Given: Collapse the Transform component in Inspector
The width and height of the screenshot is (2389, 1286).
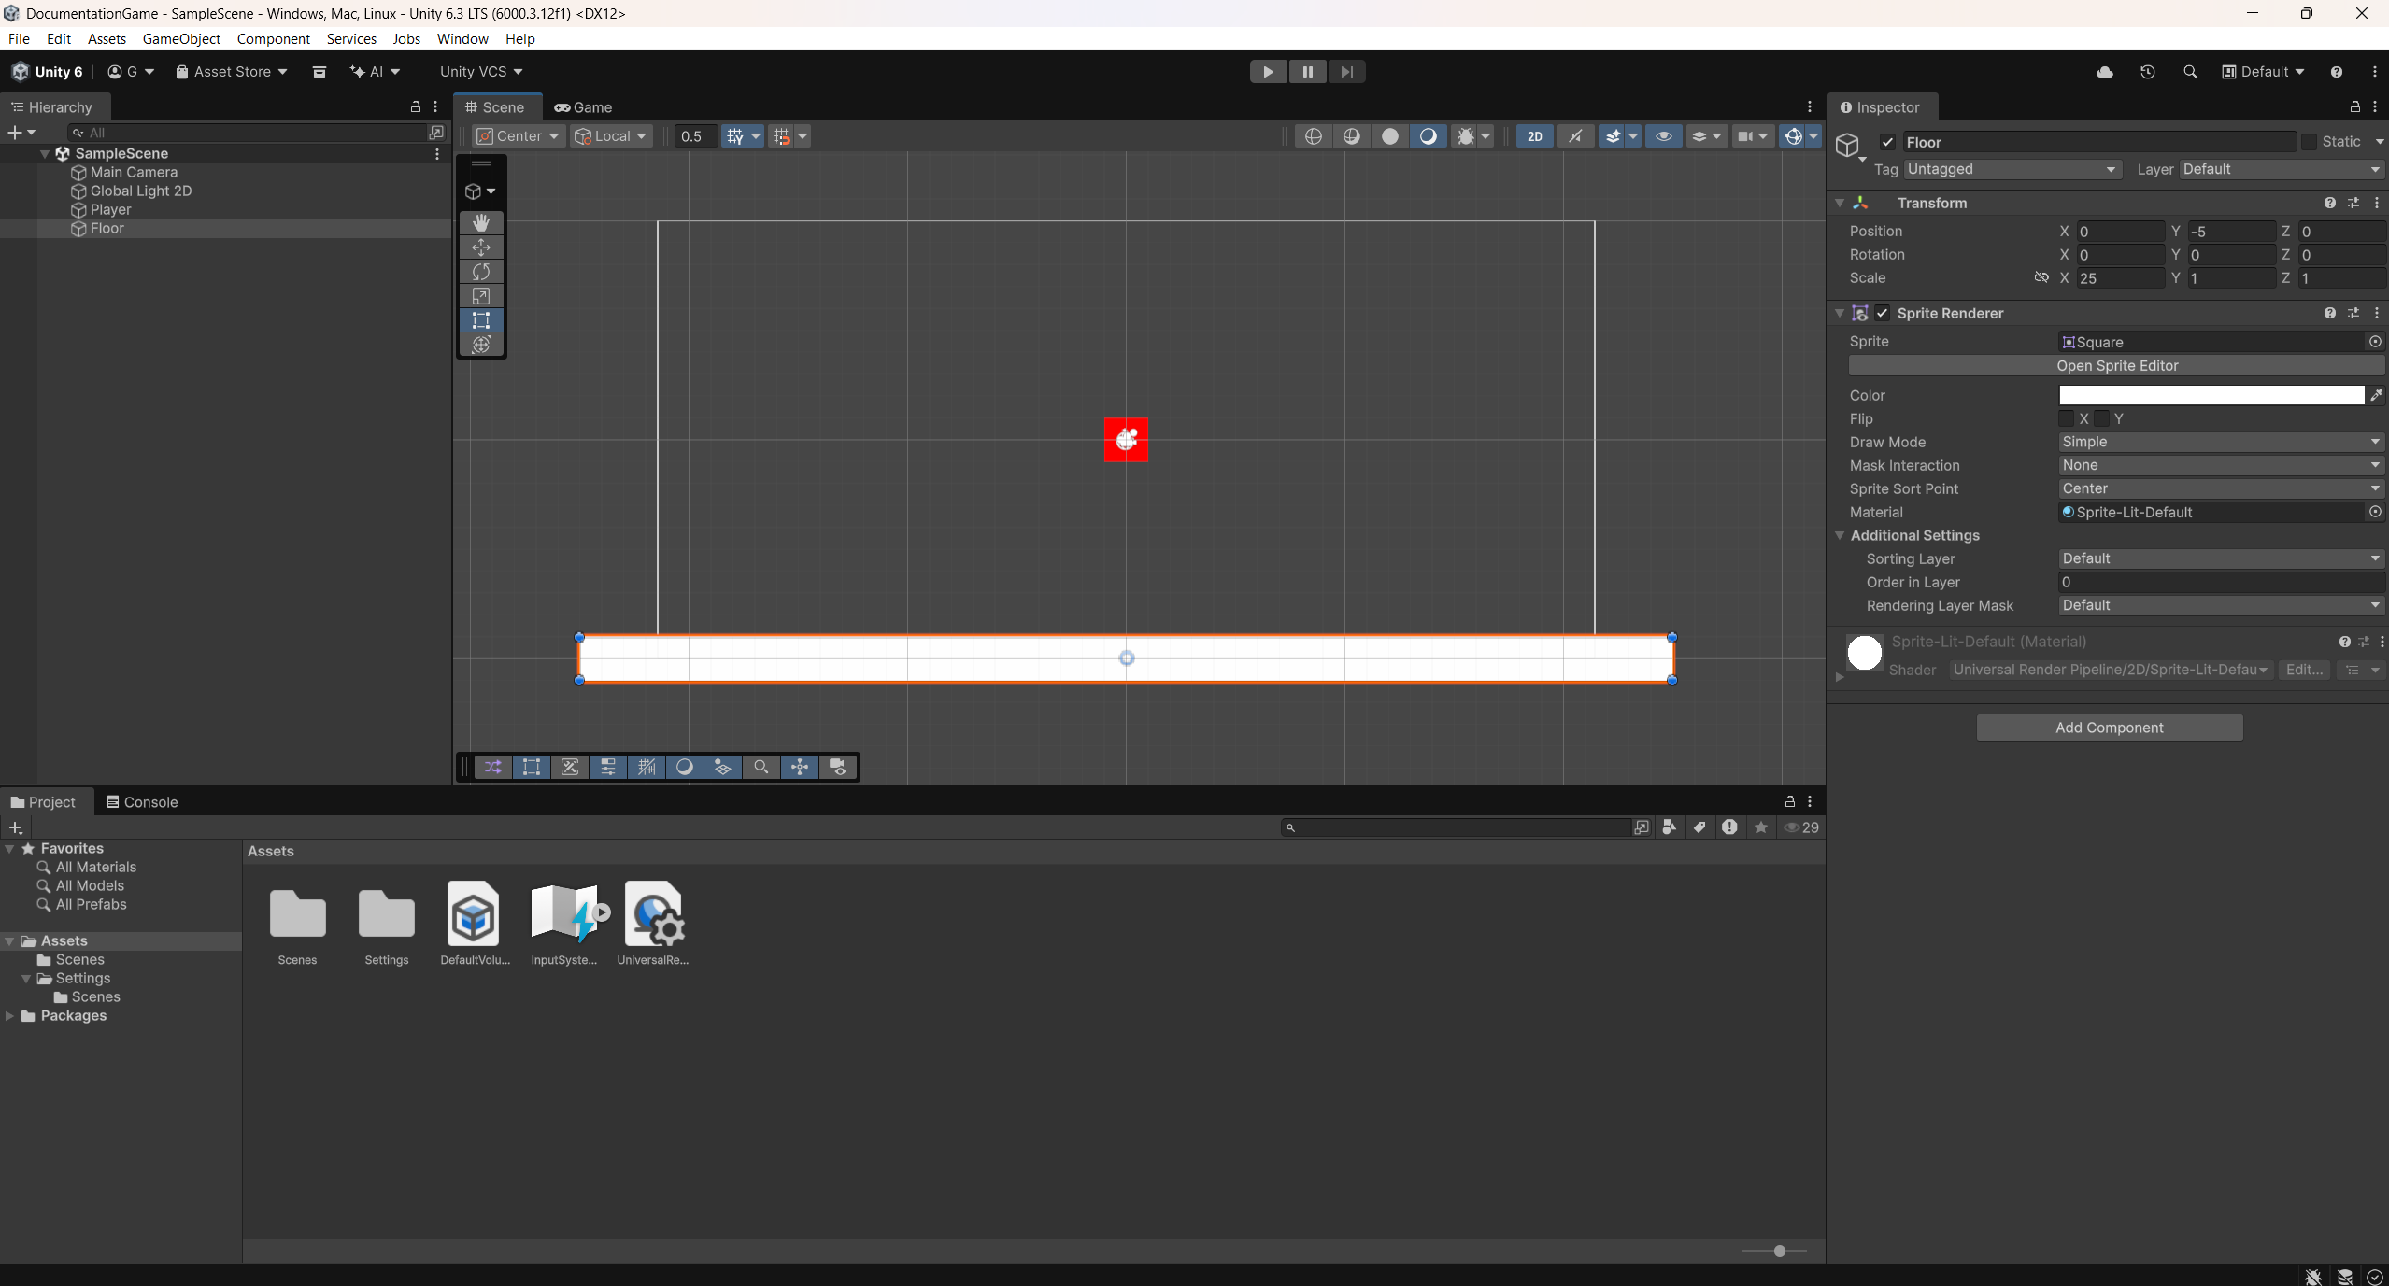Looking at the screenshot, I should click(x=1838, y=203).
